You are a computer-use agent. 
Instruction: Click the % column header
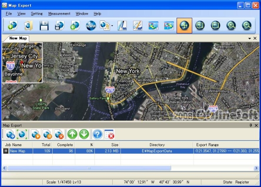(85, 145)
